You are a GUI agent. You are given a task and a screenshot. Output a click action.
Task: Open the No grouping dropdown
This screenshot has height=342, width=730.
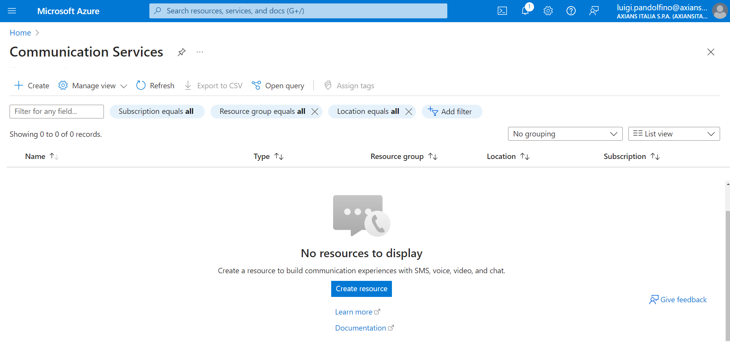tap(565, 134)
